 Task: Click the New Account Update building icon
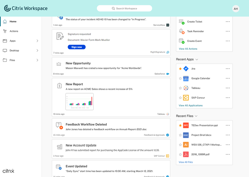59,147
